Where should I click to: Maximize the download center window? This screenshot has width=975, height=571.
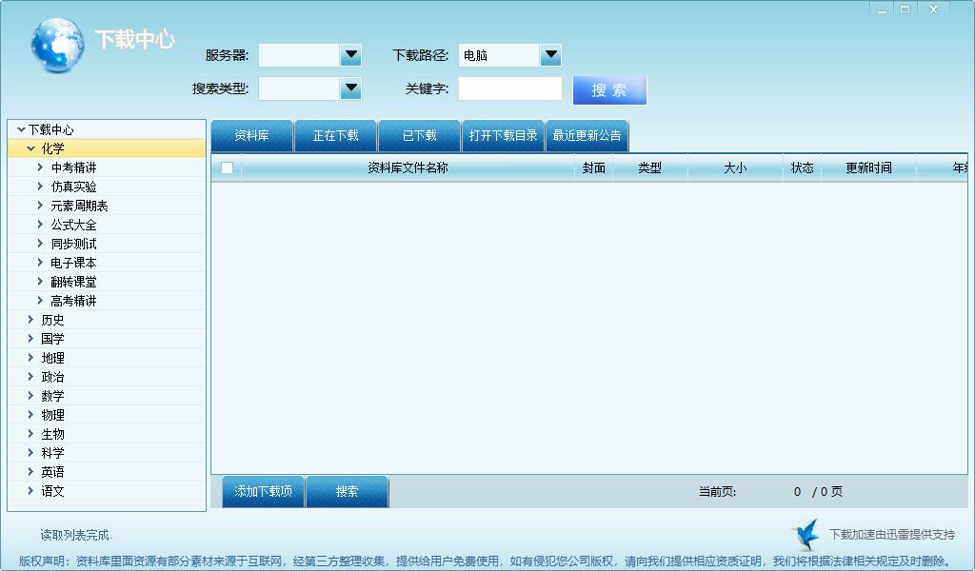pyautogui.click(x=905, y=10)
